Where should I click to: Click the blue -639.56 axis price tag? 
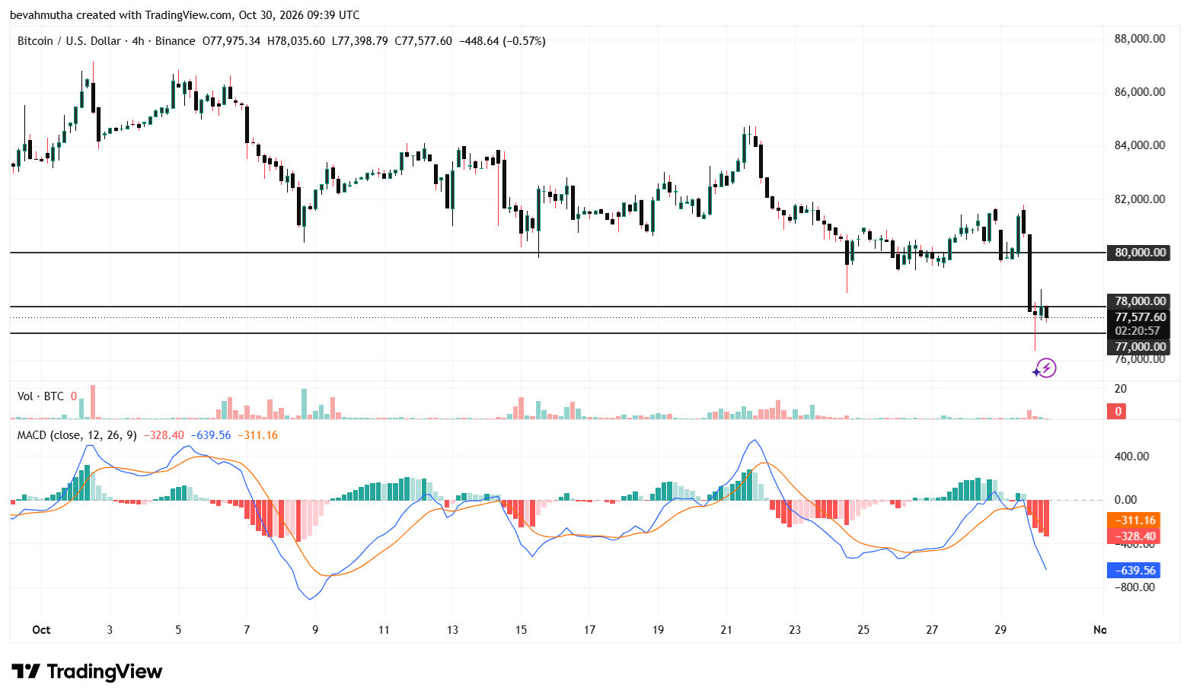click(x=1134, y=571)
